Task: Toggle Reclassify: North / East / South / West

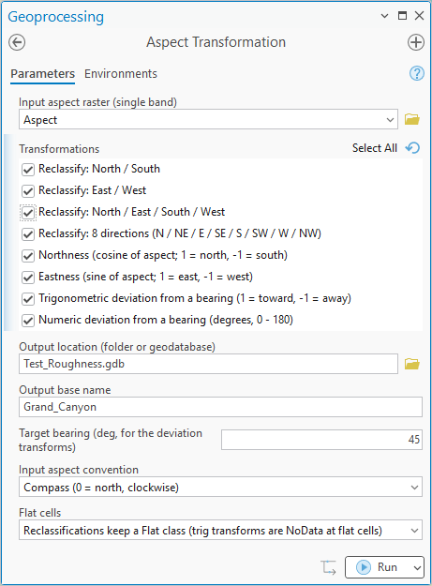Action: tap(28, 213)
